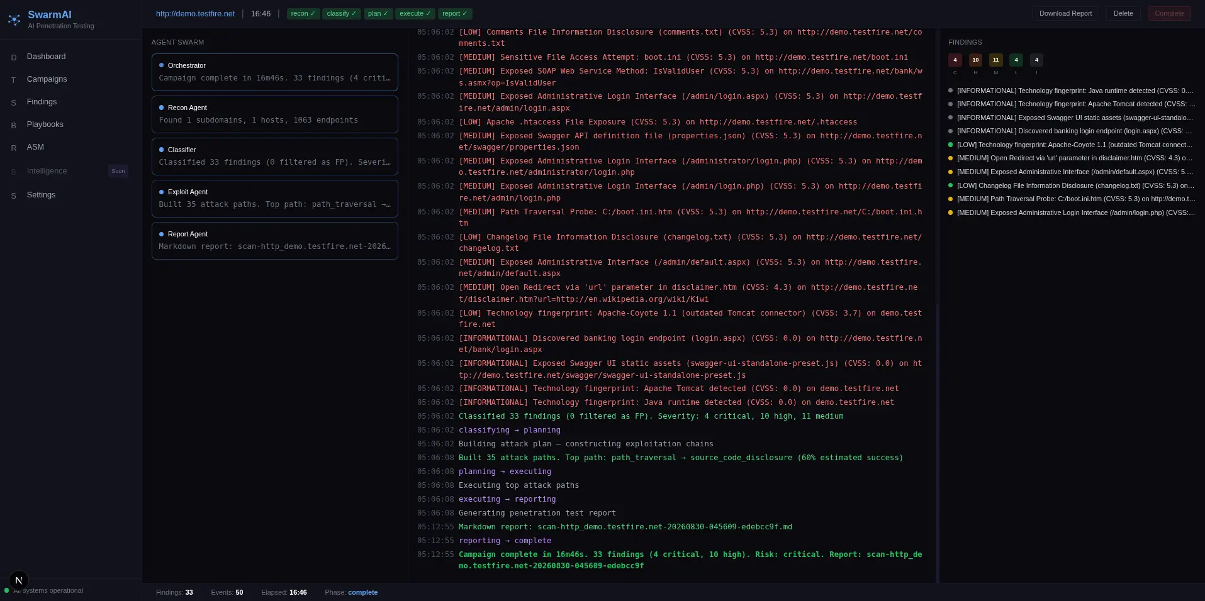Click the round N badge icon
The height and width of the screenshot is (601, 1205).
coord(19,580)
